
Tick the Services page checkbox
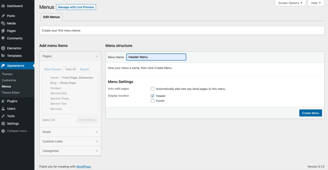pos(47,109)
